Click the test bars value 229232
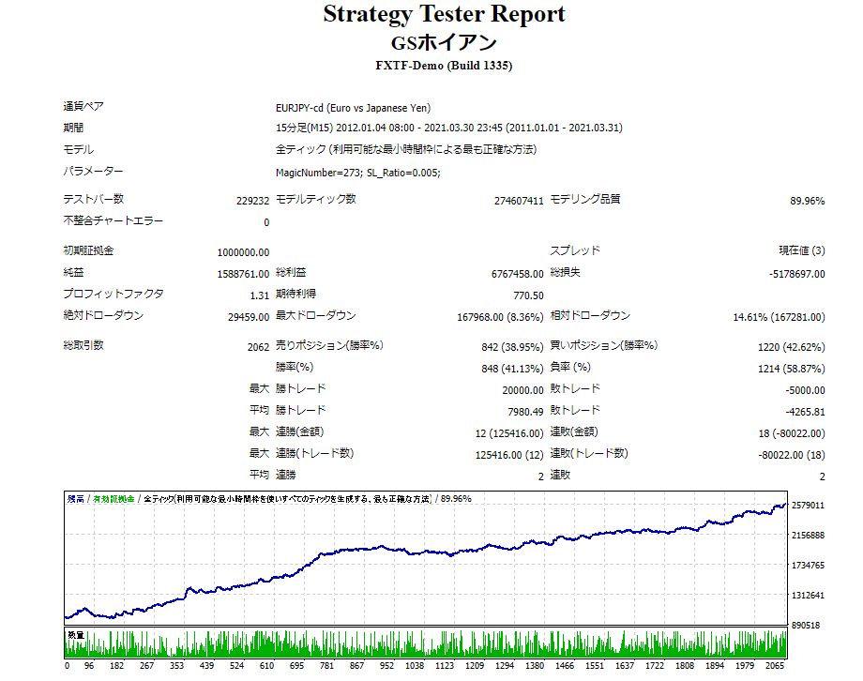This screenshot has height=681, width=863. [252, 201]
